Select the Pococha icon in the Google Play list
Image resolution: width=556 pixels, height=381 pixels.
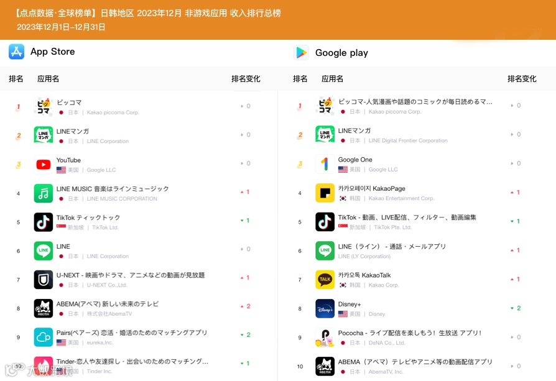(325, 337)
